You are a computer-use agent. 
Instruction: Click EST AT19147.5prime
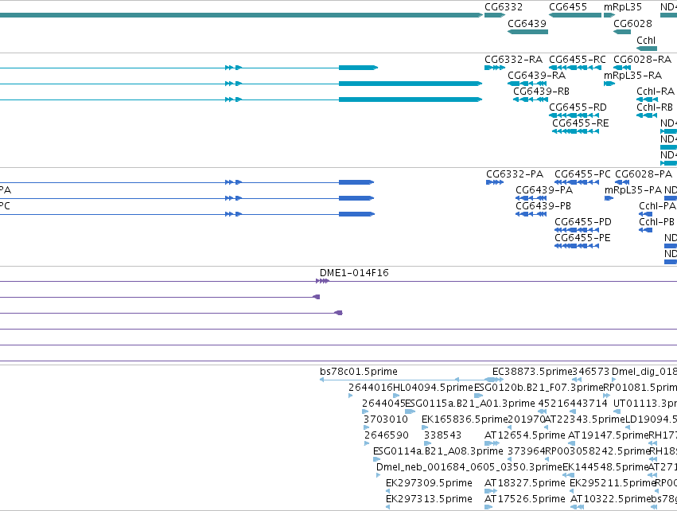(x=608, y=435)
